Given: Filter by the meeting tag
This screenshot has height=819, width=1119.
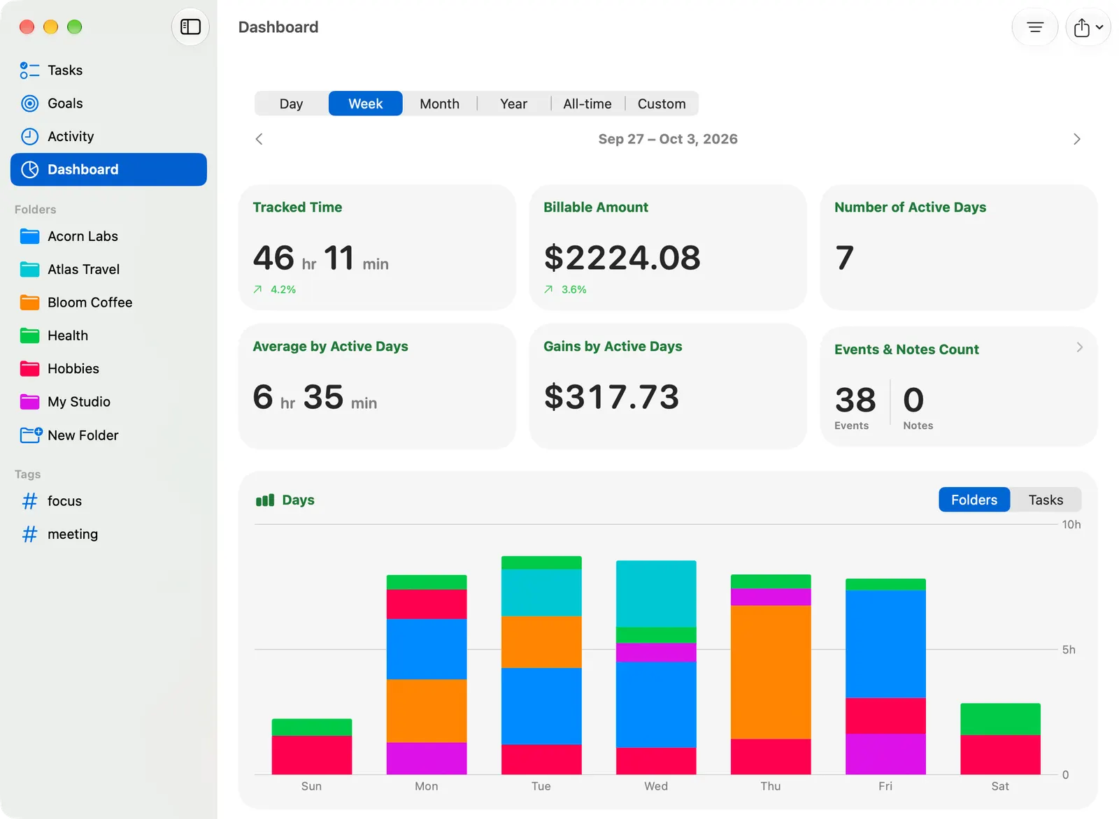Looking at the screenshot, I should click(x=108, y=535).
